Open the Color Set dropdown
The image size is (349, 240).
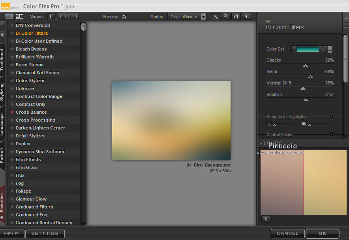click(330, 50)
